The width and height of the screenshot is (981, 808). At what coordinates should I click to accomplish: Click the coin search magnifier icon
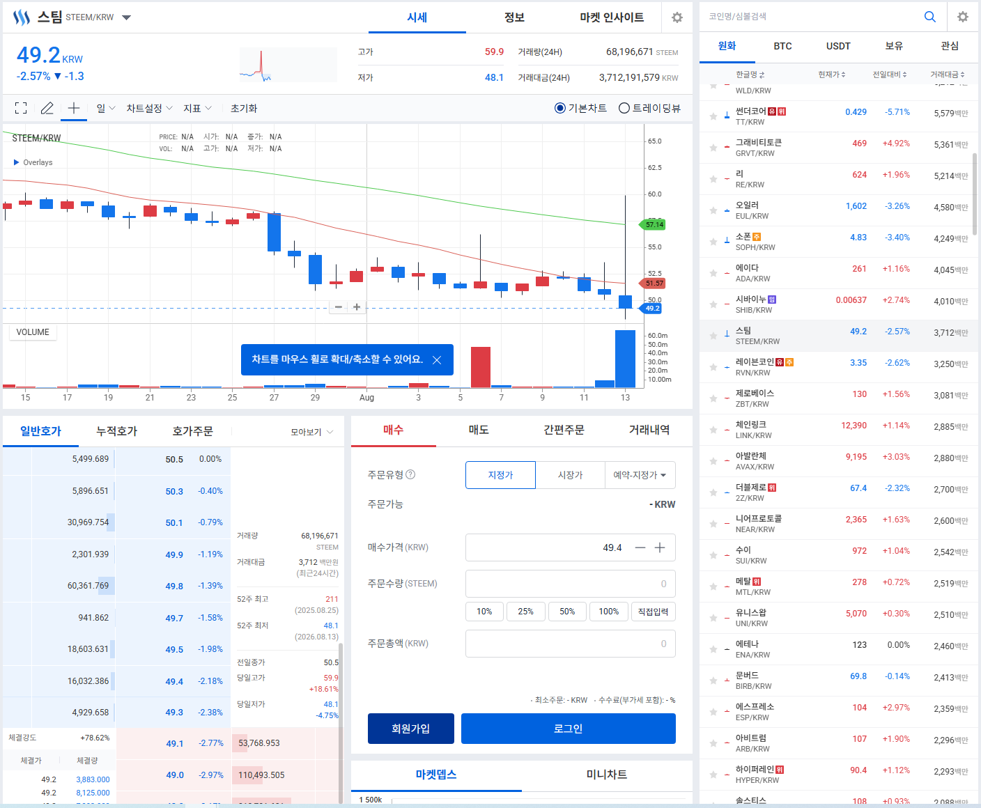tap(930, 17)
